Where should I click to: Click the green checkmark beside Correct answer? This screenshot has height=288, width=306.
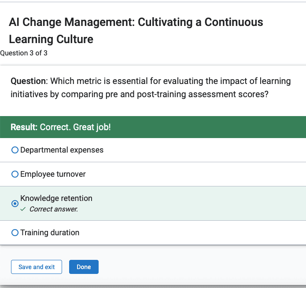(23, 209)
